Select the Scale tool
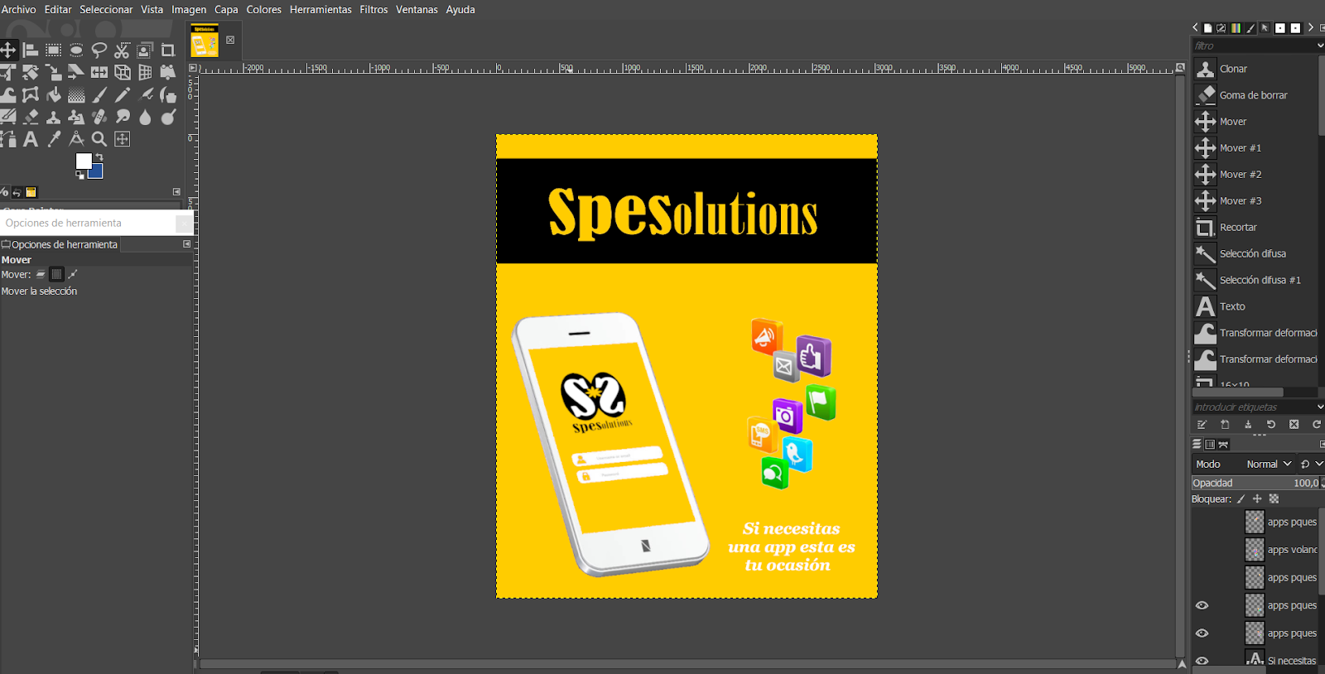Viewport: 1325px width, 674px height. pos(53,72)
